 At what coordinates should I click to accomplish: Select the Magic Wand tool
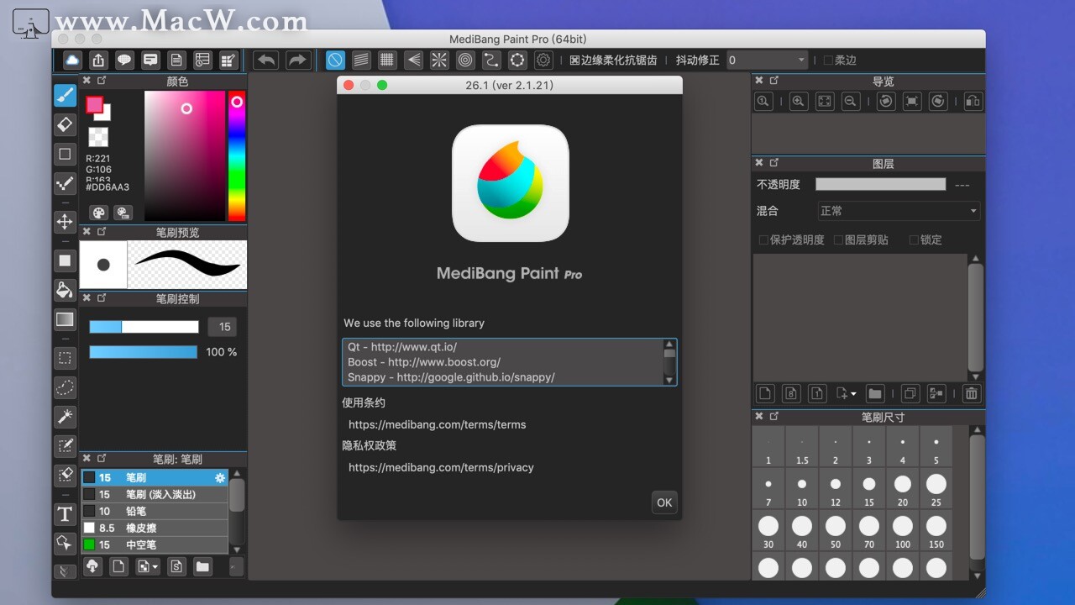(x=65, y=416)
